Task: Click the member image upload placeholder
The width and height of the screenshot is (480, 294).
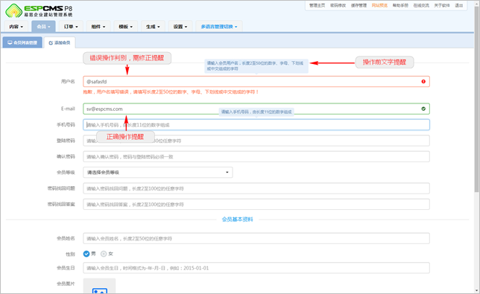Action: (x=99, y=286)
